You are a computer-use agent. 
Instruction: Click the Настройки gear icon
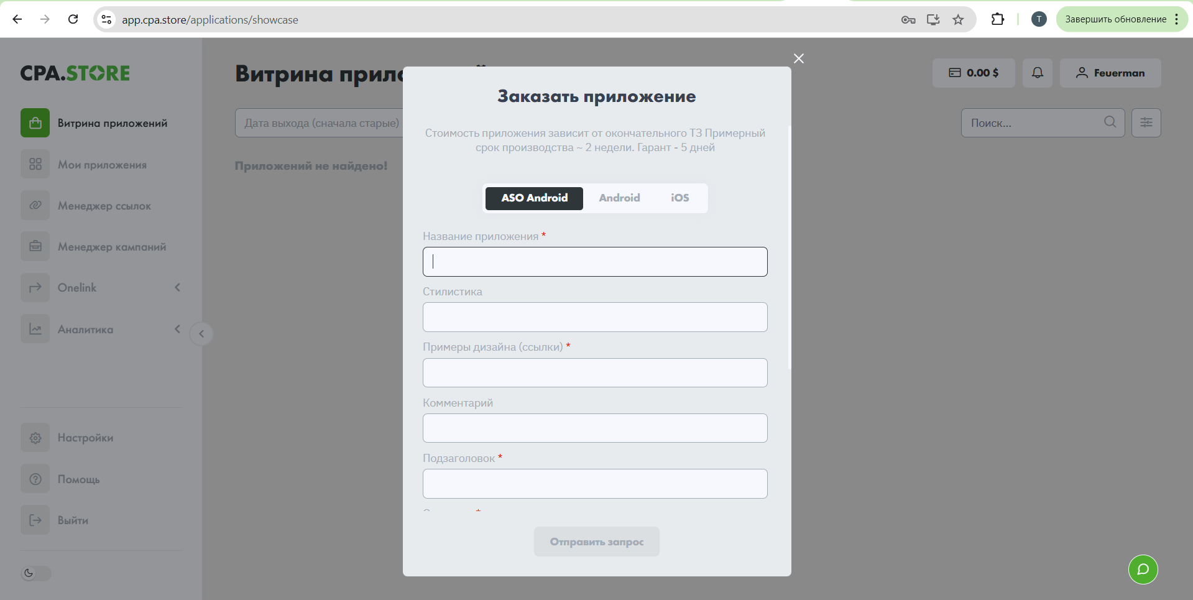point(35,438)
